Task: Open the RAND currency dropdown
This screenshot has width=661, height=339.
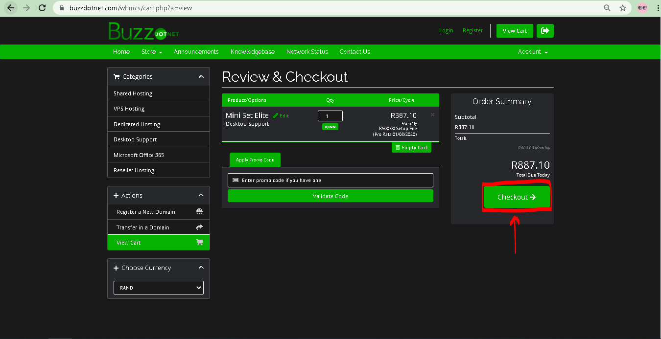Action: (x=159, y=288)
